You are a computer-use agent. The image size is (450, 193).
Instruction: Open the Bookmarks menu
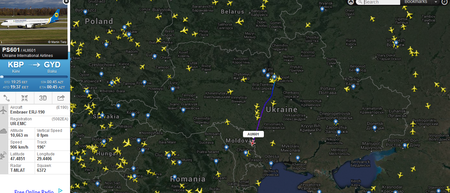point(416,2)
